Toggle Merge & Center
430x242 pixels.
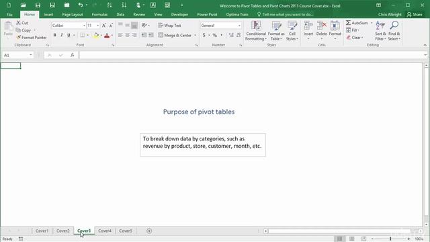(x=175, y=35)
